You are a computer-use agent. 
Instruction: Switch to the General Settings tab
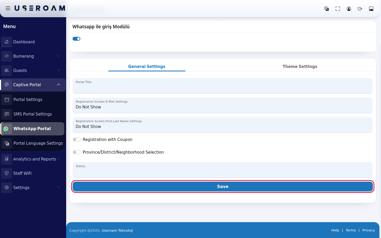click(x=147, y=67)
